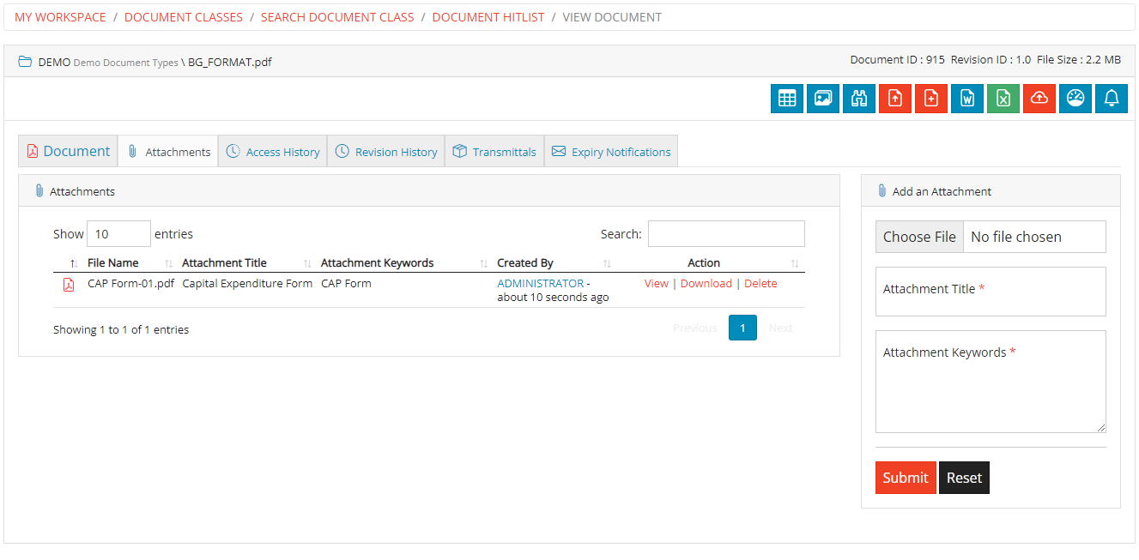Viewport: 1139px width, 560px height.
Task: Export using the green Excel icon
Action: pos(1003,98)
